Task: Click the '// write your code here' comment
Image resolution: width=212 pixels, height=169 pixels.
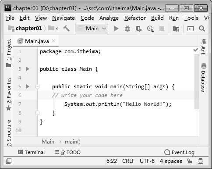Action: [87, 95]
